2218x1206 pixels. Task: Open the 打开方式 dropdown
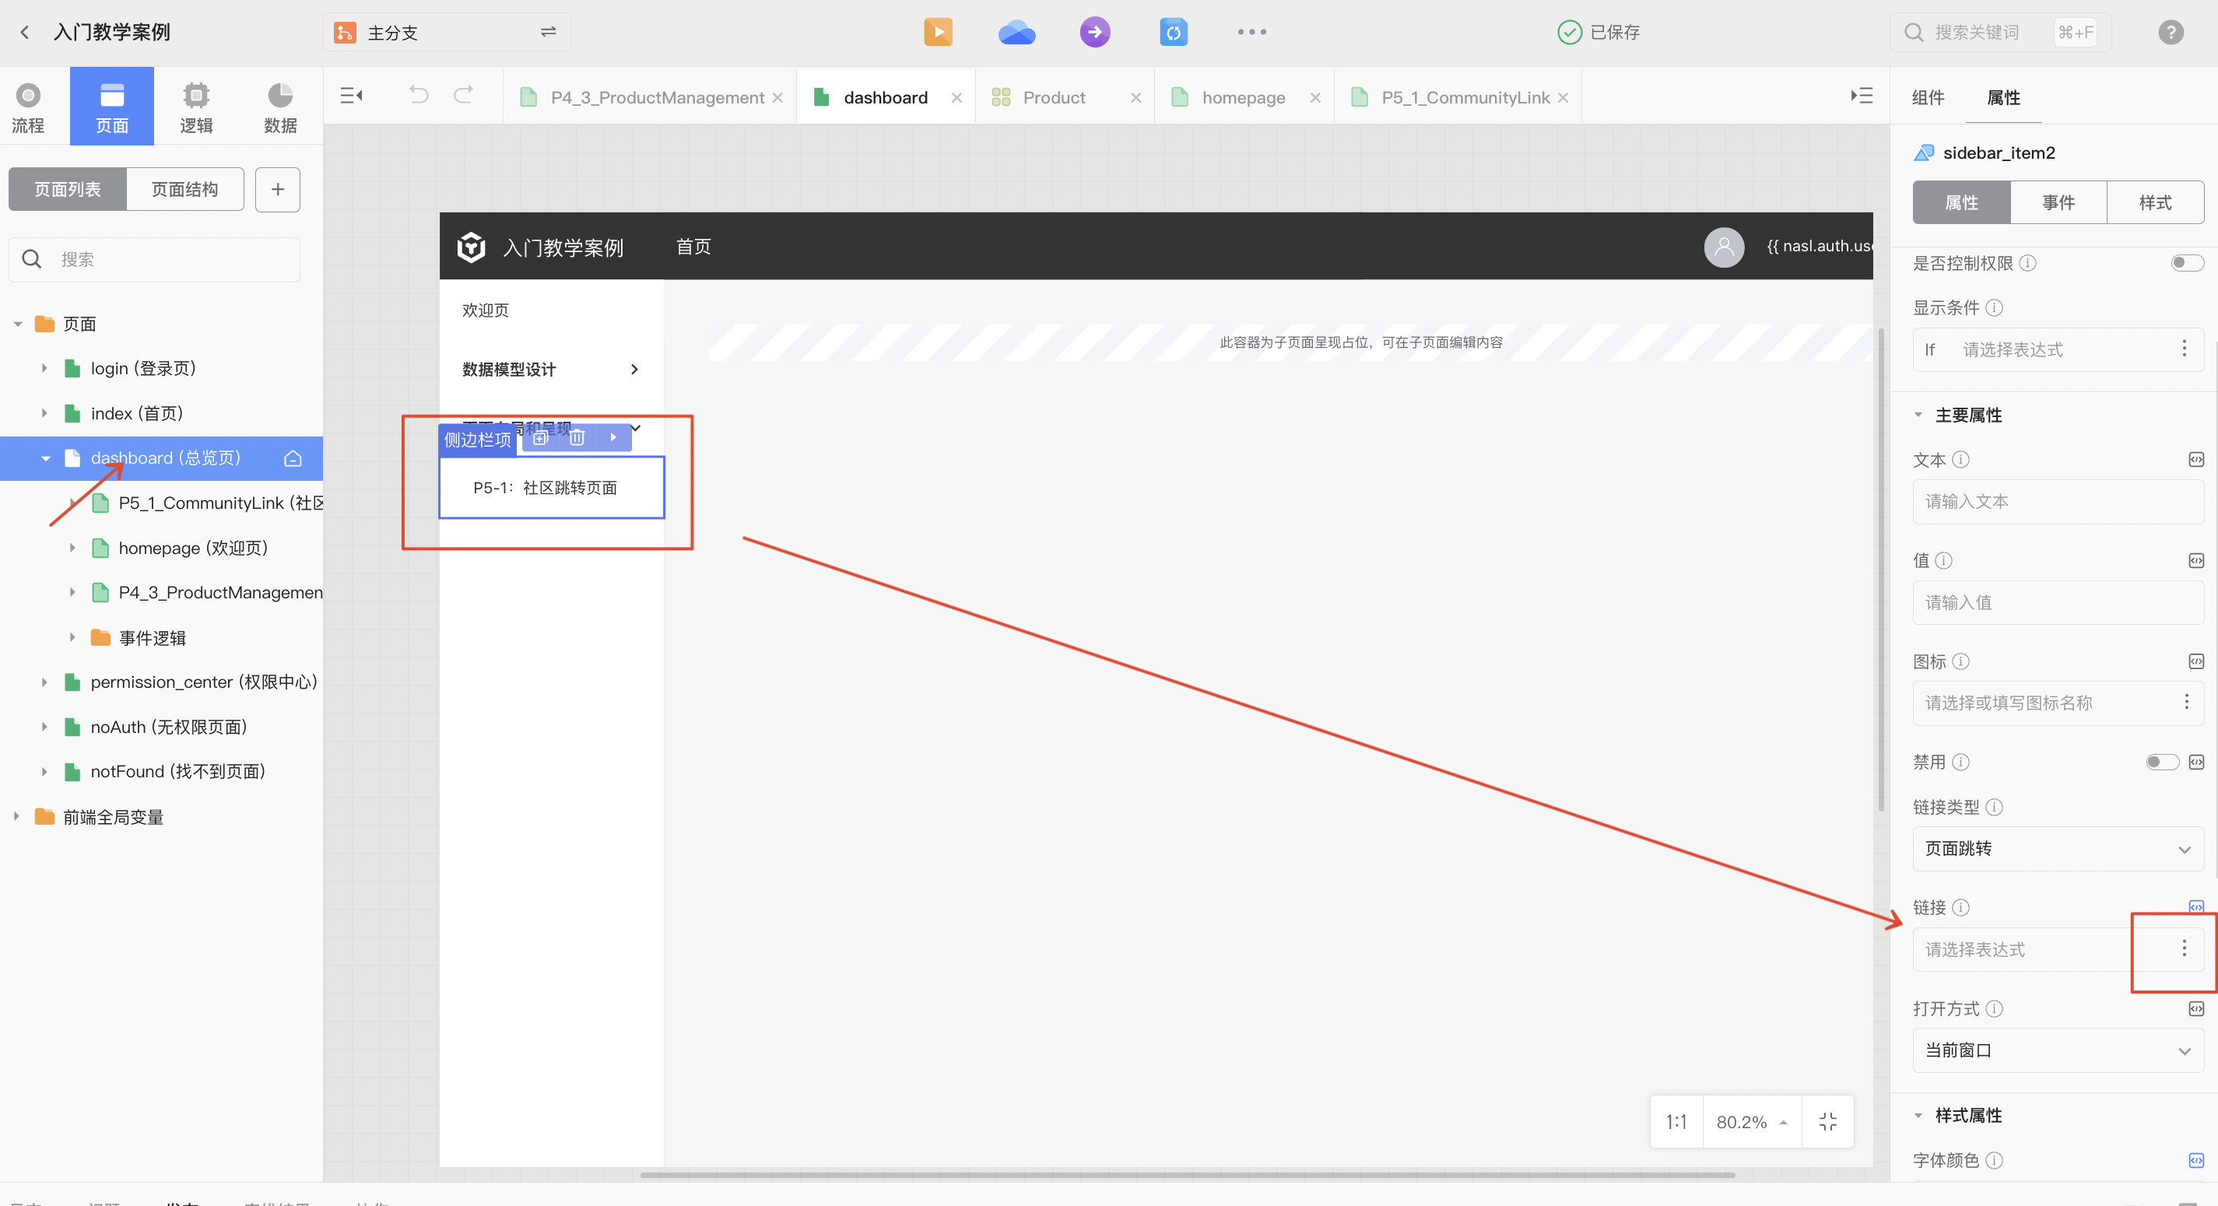[2057, 1050]
